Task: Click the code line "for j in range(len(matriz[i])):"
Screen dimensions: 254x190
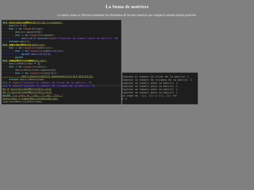Action: 40,51
